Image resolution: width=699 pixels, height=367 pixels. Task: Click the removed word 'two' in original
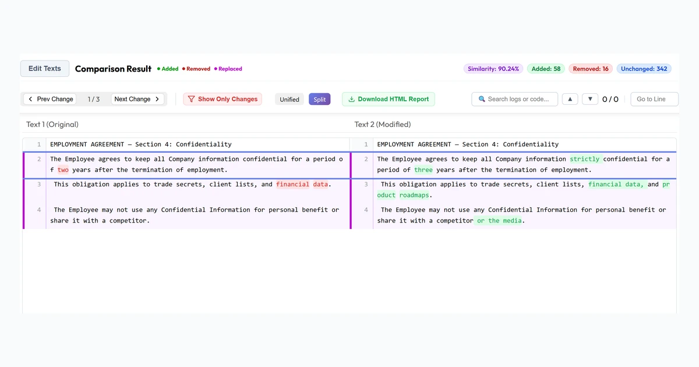point(63,170)
